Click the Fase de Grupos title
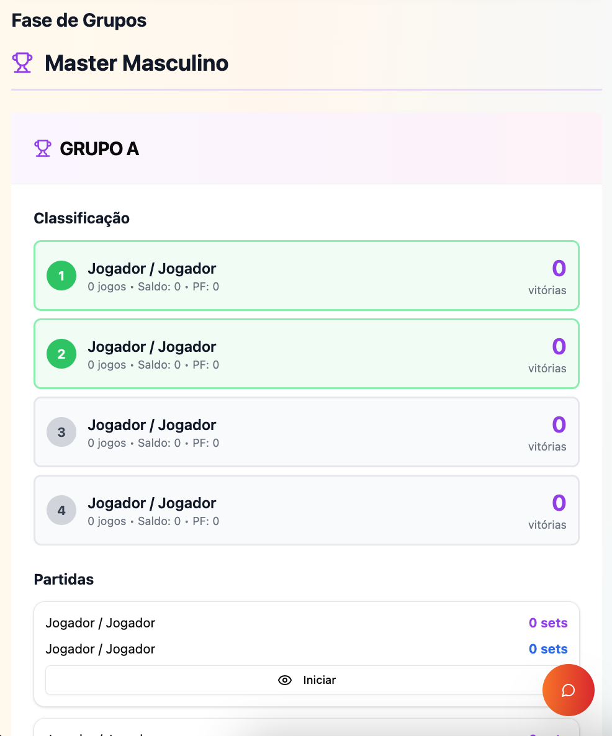612x736 pixels. (x=79, y=20)
